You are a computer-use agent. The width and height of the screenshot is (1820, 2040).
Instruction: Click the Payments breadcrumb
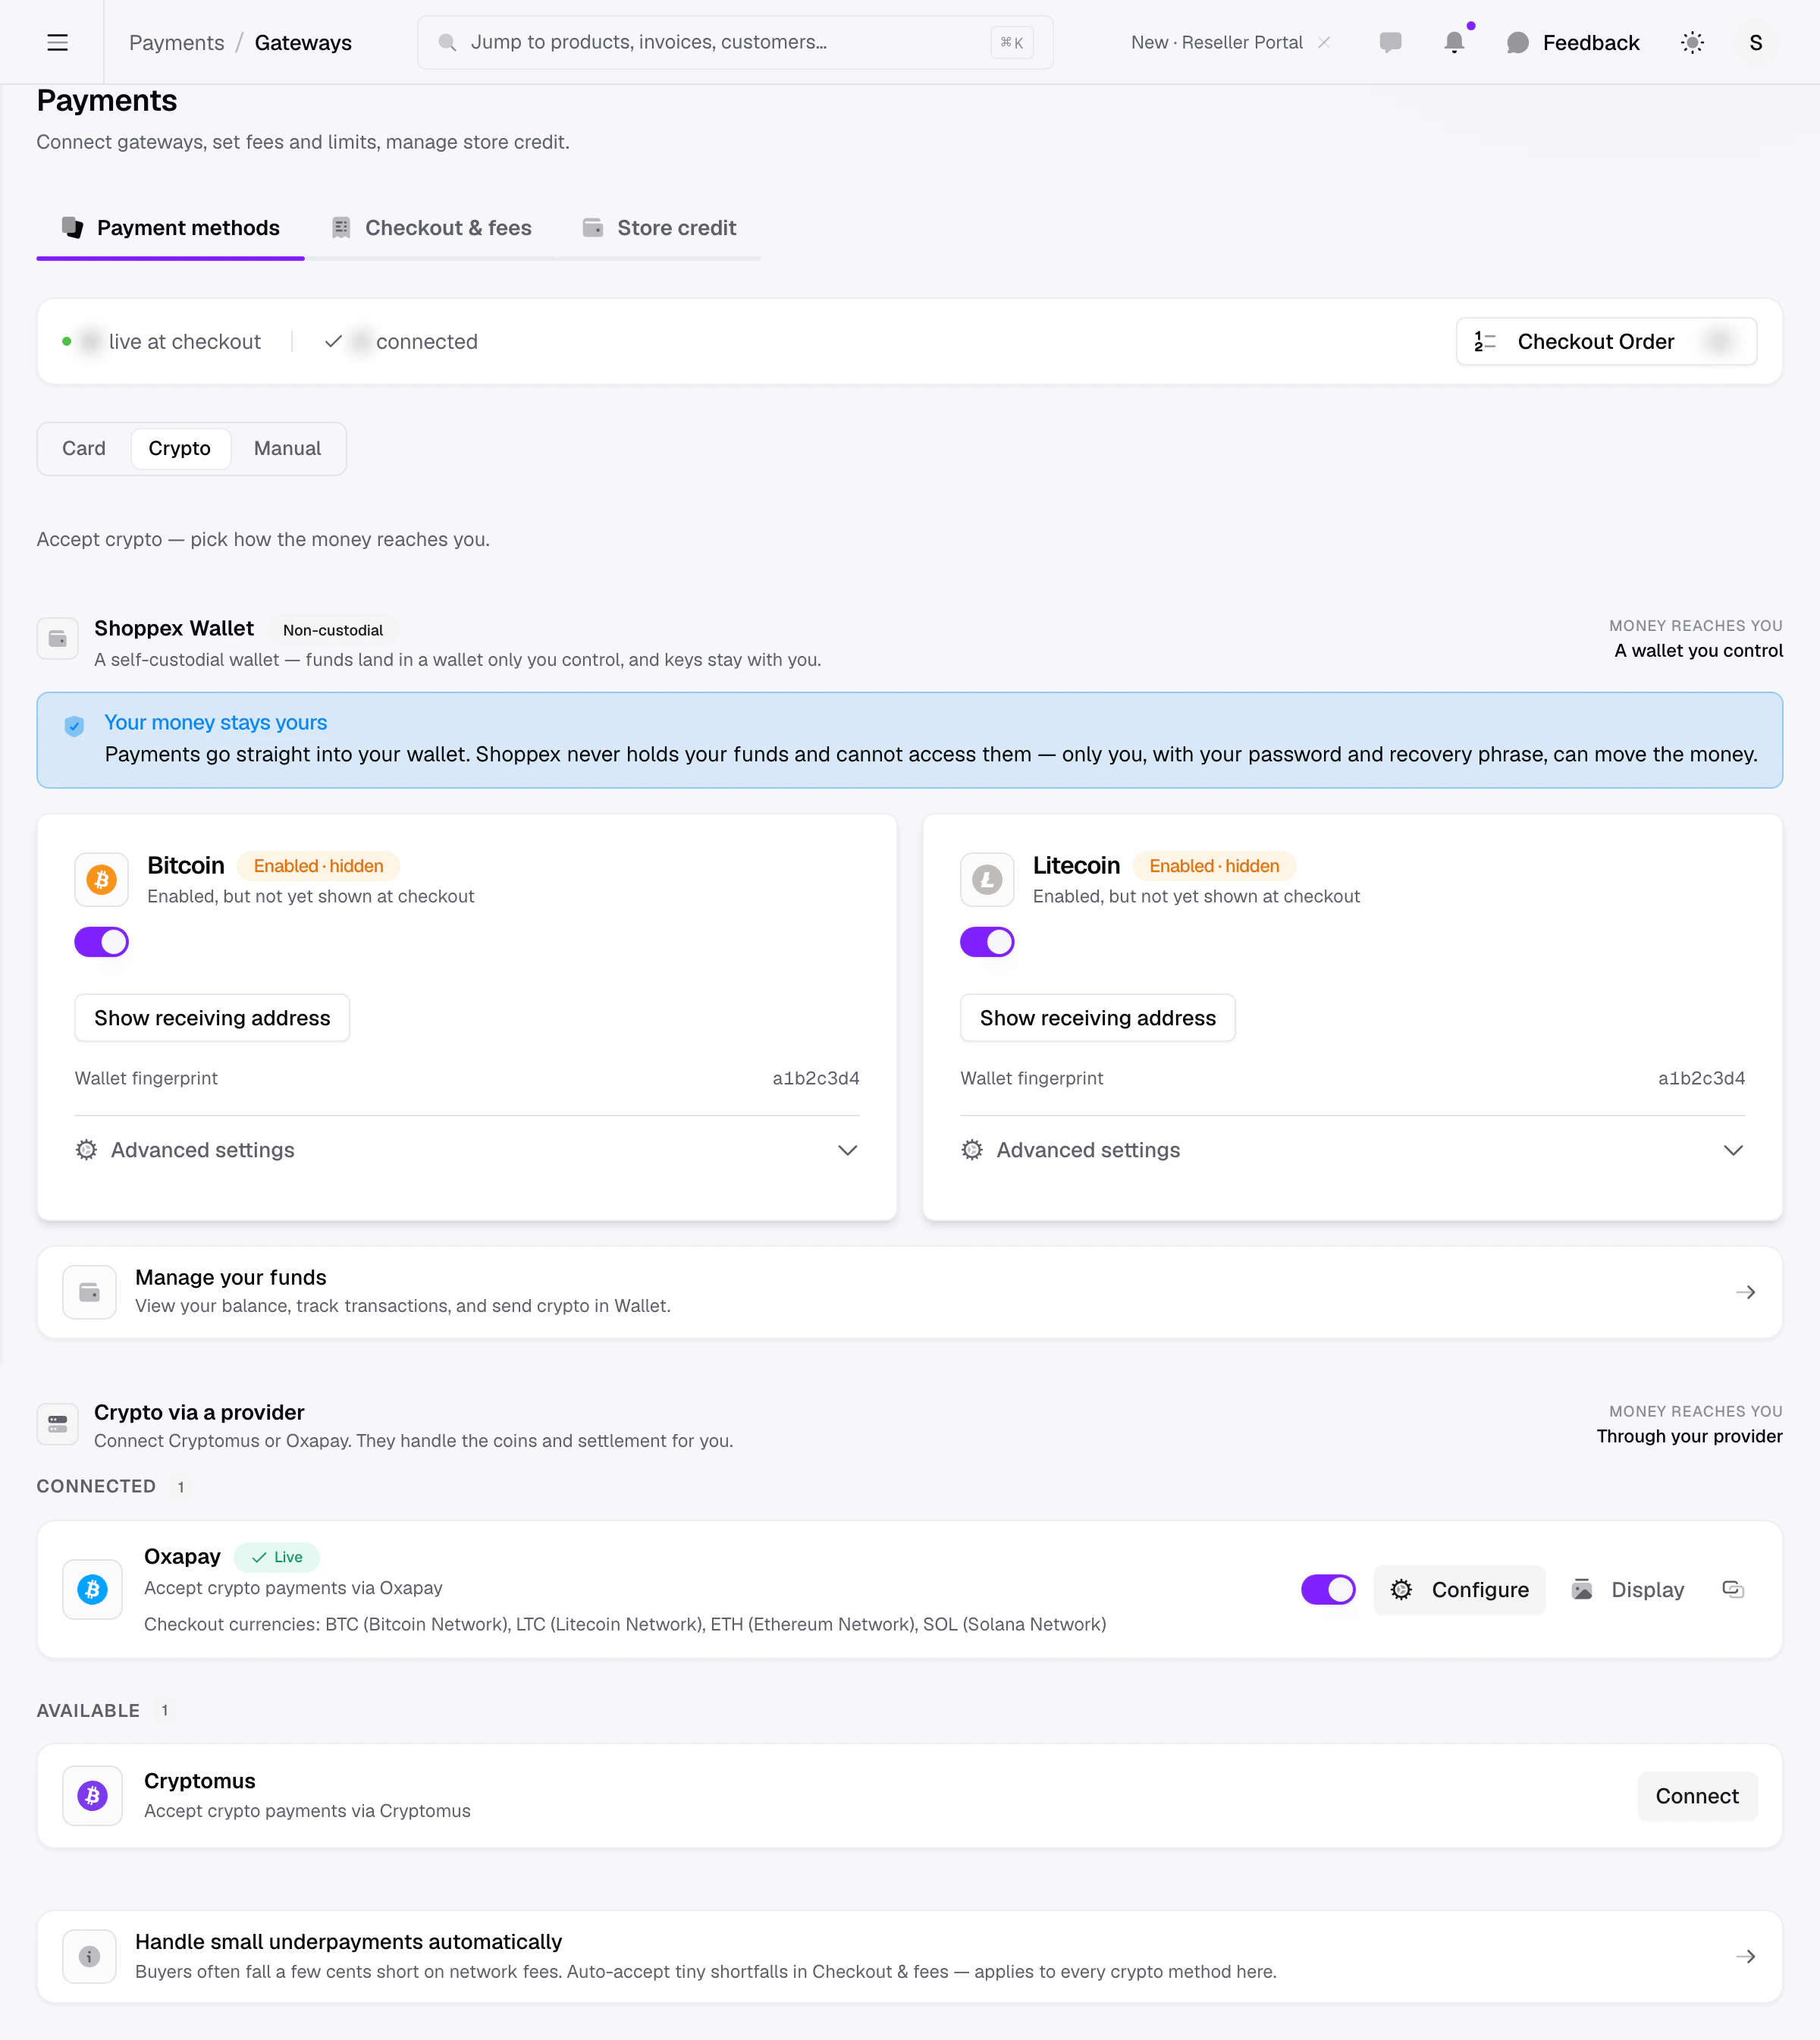tap(176, 42)
